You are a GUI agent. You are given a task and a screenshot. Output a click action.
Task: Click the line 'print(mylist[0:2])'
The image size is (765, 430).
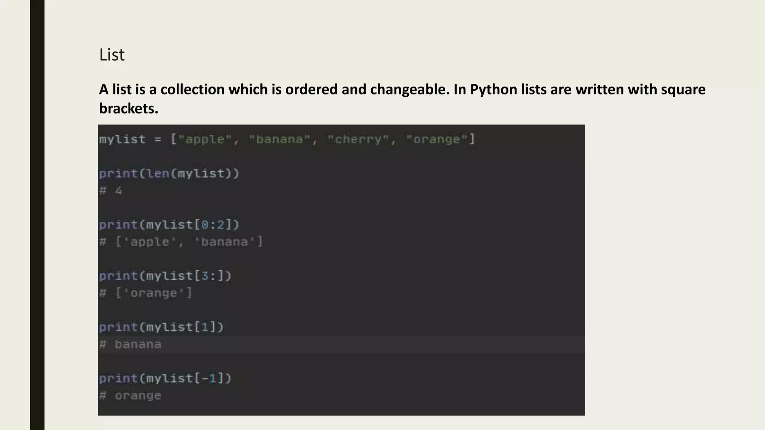[169, 225]
